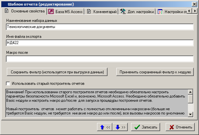Open the Доп. настройки tab

(141, 12)
